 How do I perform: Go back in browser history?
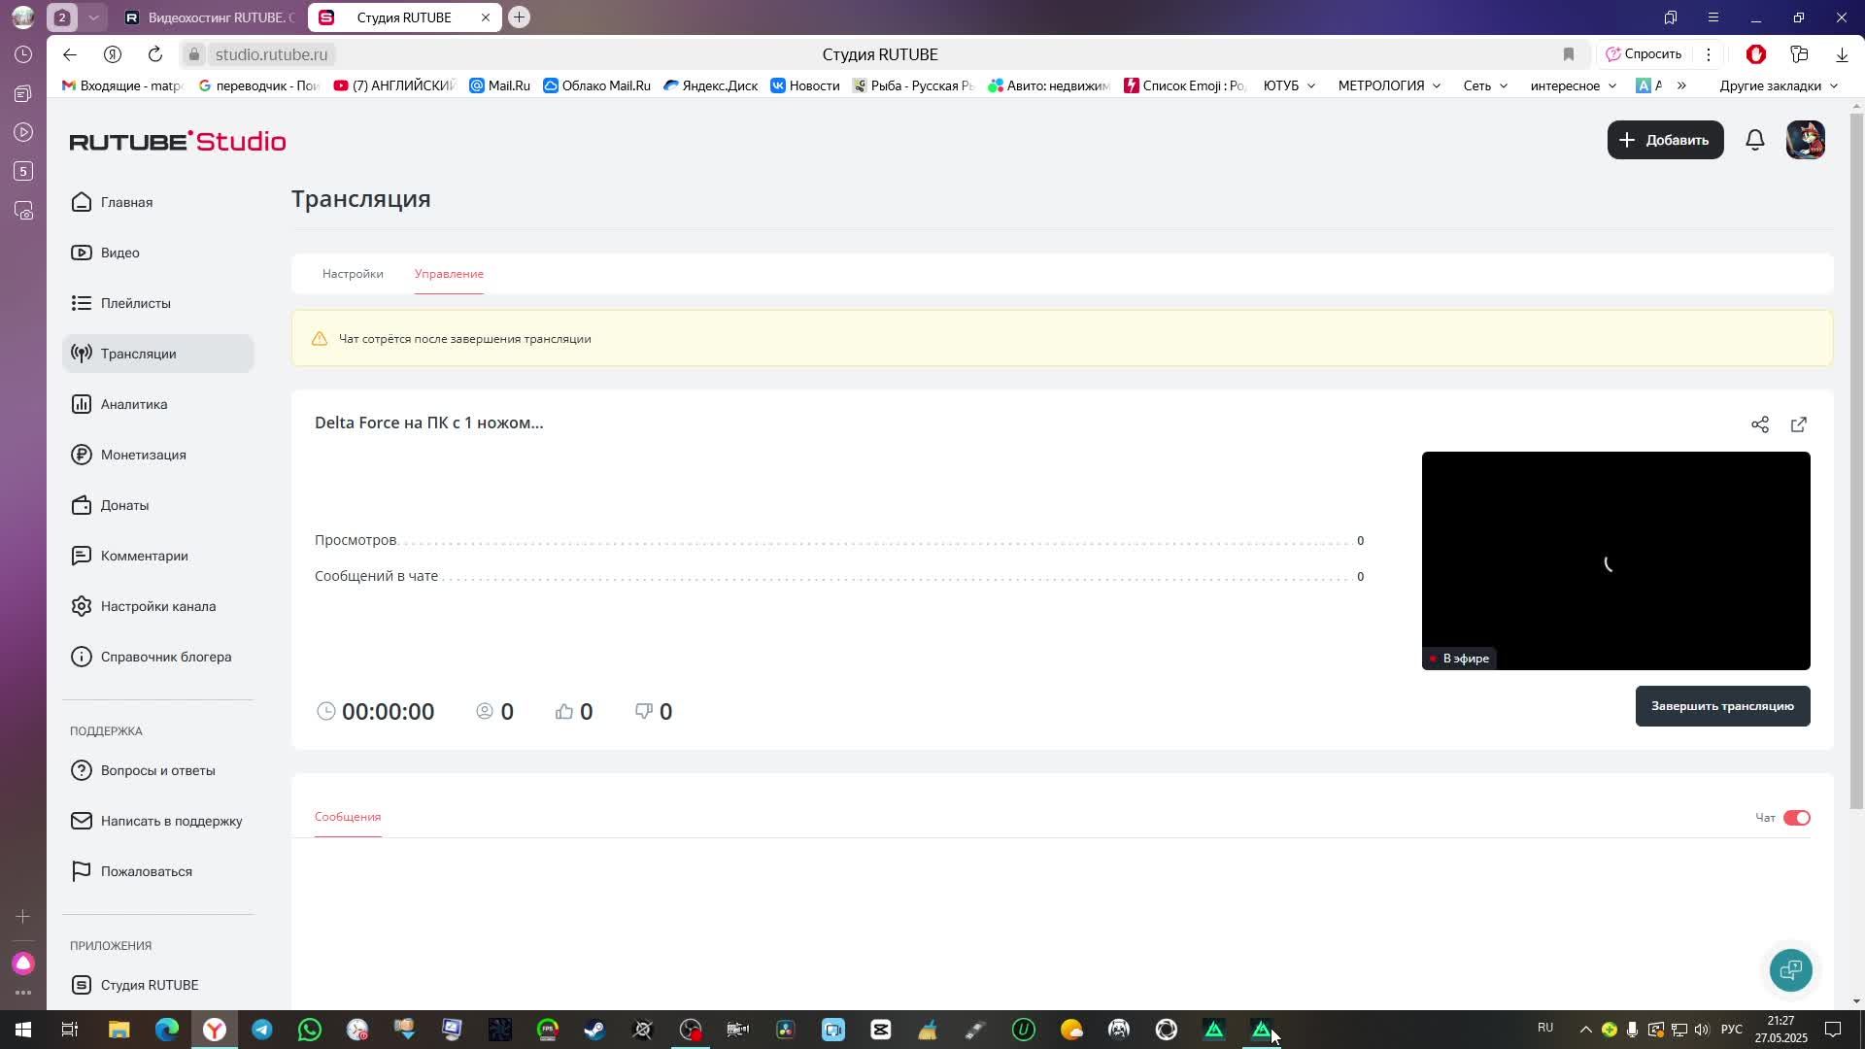tap(69, 54)
